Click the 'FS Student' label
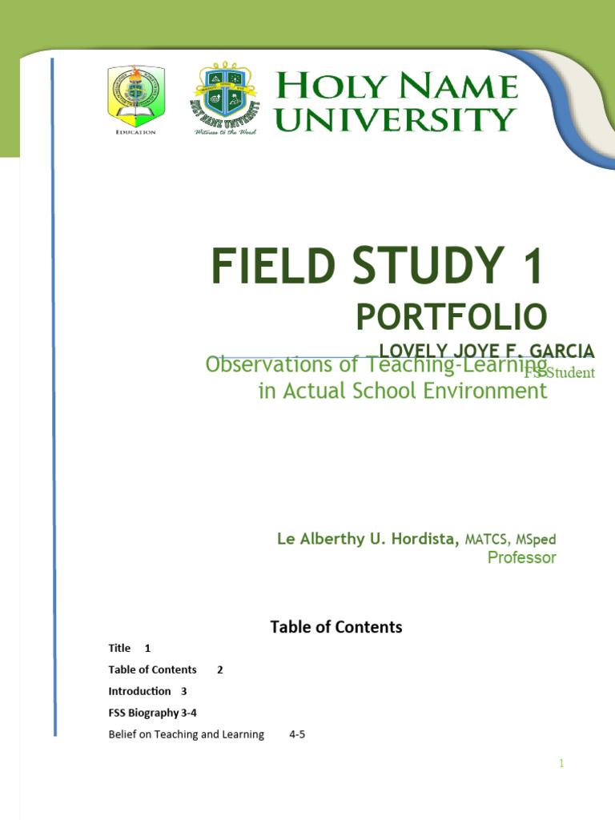Viewport: 615px width, 820px height. 560,372
